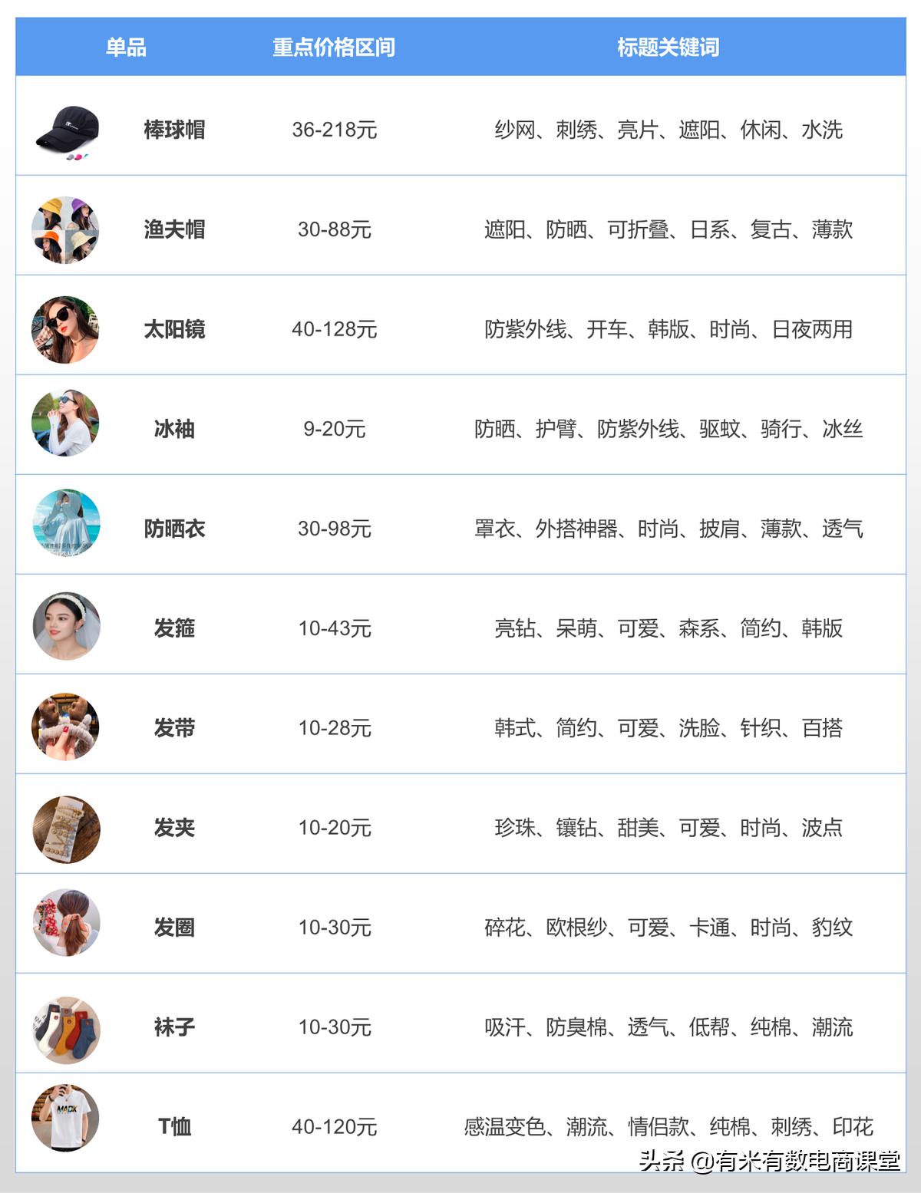Click the baseball cap product image

pyautogui.click(x=64, y=130)
